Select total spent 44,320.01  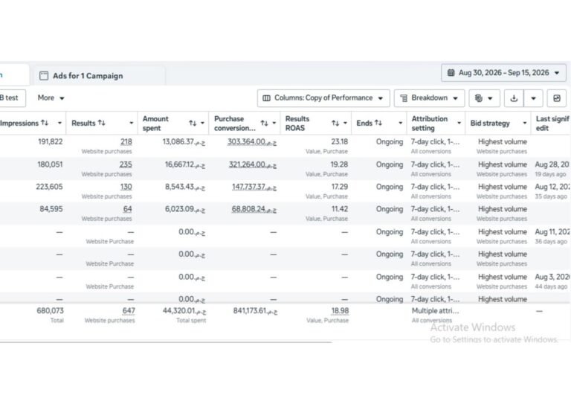(184, 311)
